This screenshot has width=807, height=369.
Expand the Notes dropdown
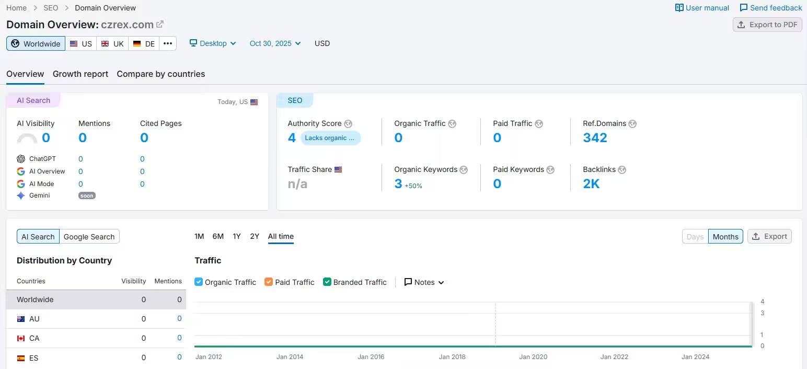coord(424,282)
